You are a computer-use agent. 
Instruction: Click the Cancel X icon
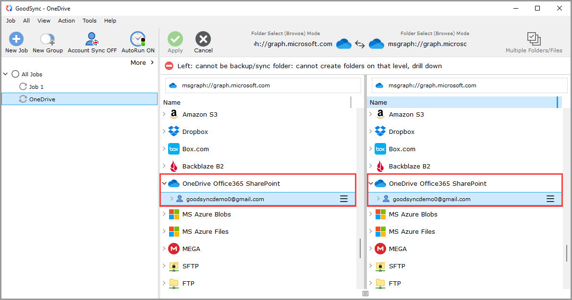tap(203, 39)
